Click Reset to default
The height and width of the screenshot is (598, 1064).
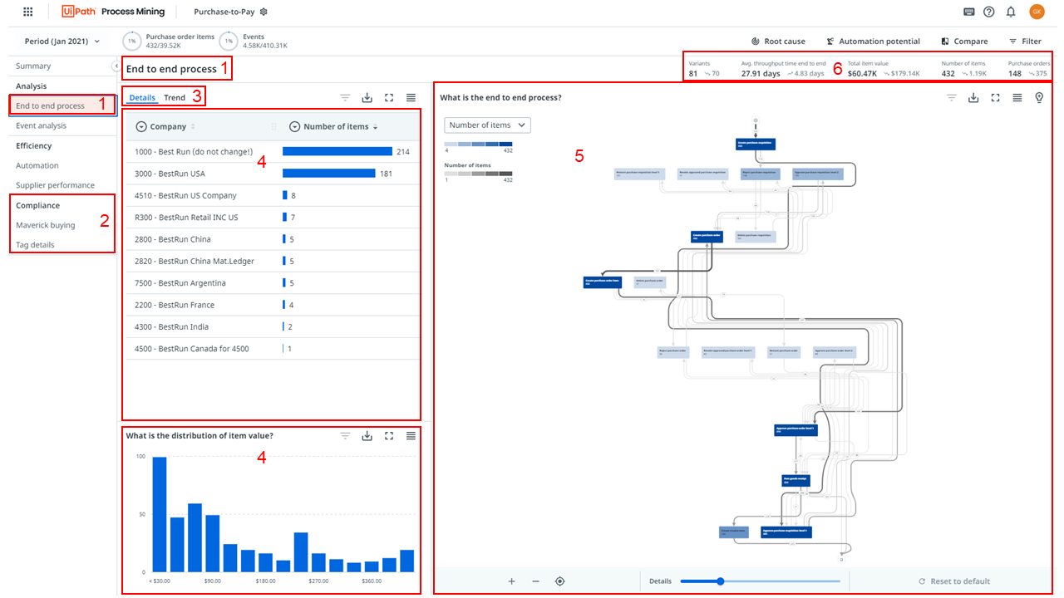click(953, 581)
